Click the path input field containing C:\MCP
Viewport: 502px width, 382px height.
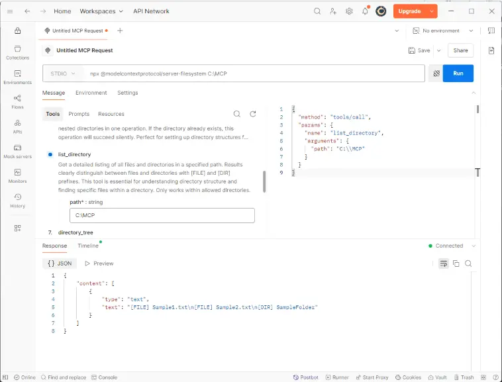tap(162, 216)
